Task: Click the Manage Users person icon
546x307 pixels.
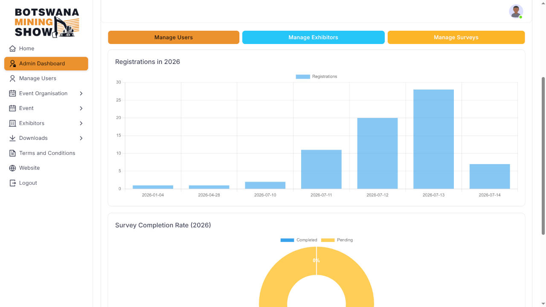Action: 12,78
